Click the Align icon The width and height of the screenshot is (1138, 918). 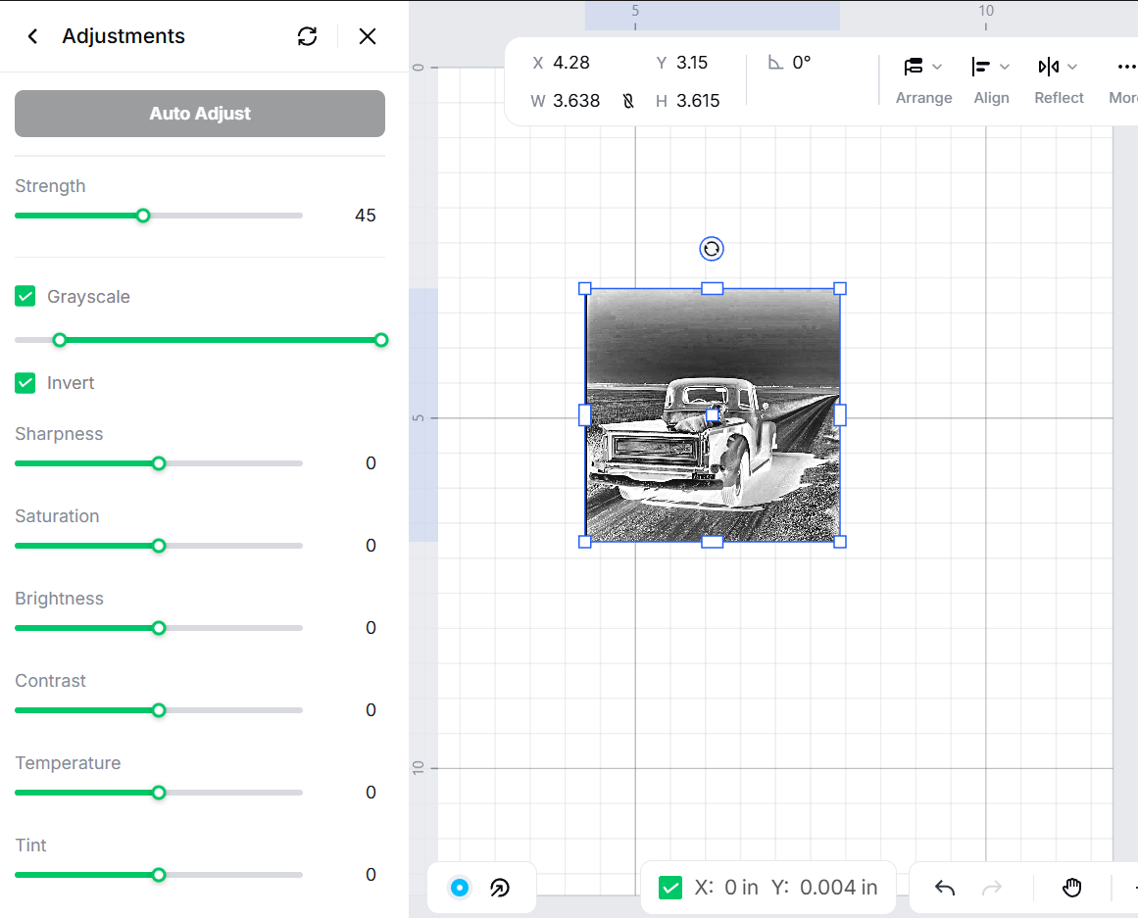click(x=980, y=67)
